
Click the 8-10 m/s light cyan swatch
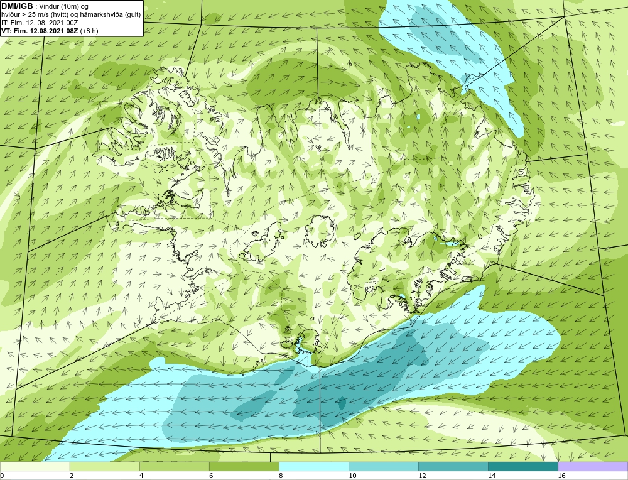313,466
